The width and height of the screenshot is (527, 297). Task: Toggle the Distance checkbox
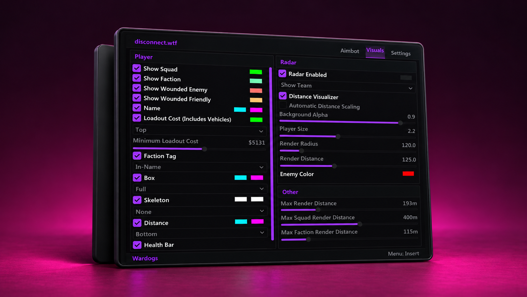(x=137, y=223)
